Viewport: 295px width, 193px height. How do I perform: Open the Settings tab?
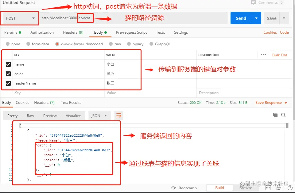click(x=181, y=32)
